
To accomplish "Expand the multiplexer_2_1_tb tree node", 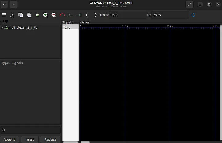I will 2,27.
